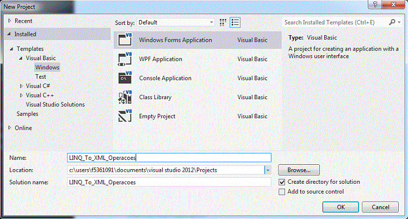Expand the Recent section
The width and height of the screenshot is (408, 219).
10,21
